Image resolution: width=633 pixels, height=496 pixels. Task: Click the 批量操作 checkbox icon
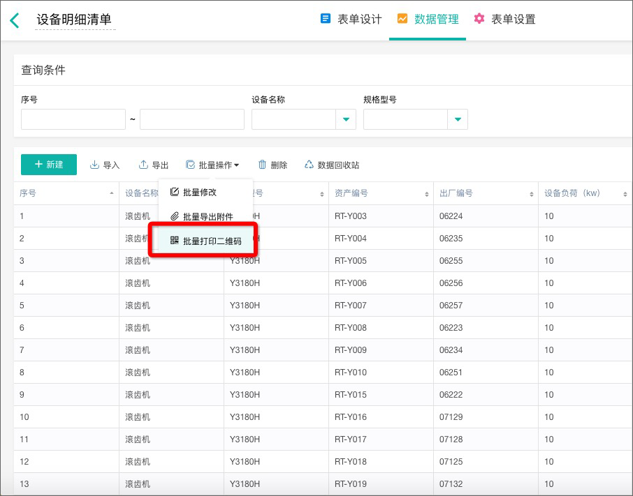190,165
